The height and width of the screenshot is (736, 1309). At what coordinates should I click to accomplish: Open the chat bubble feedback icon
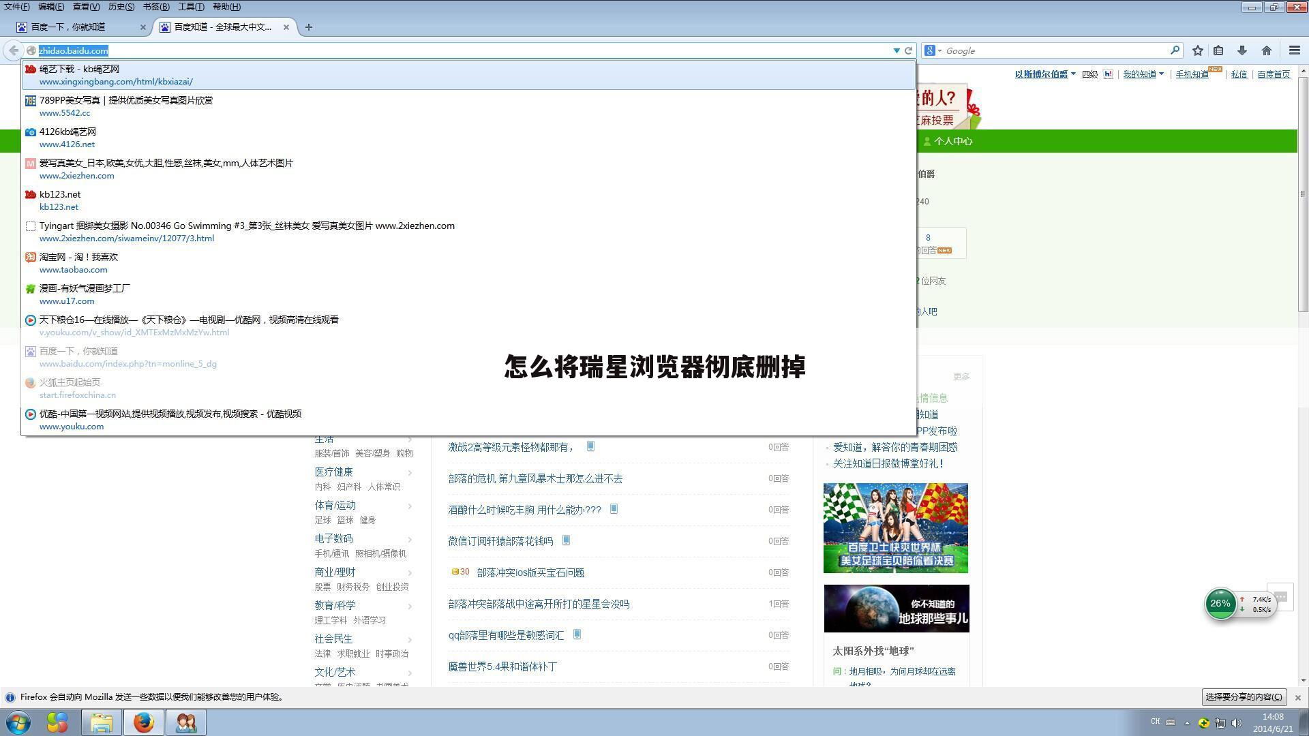coord(1280,597)
